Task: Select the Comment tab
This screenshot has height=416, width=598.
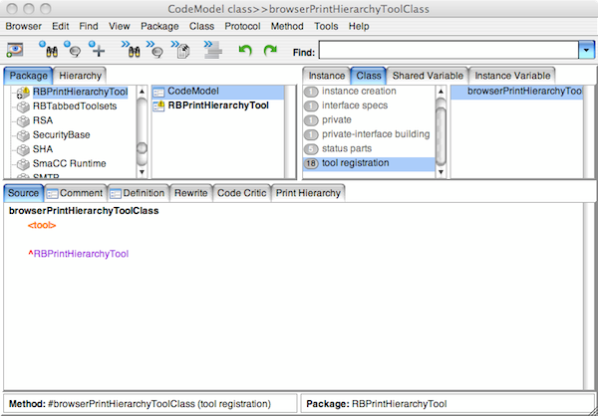Action: pyautogui.click(x=76, y=193)
